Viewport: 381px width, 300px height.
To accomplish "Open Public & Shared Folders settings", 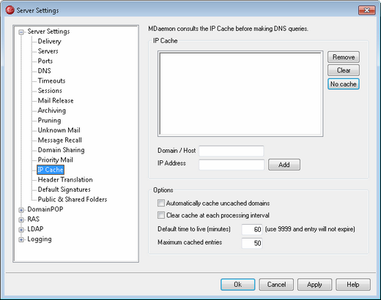I will click(x=73, y=200).
